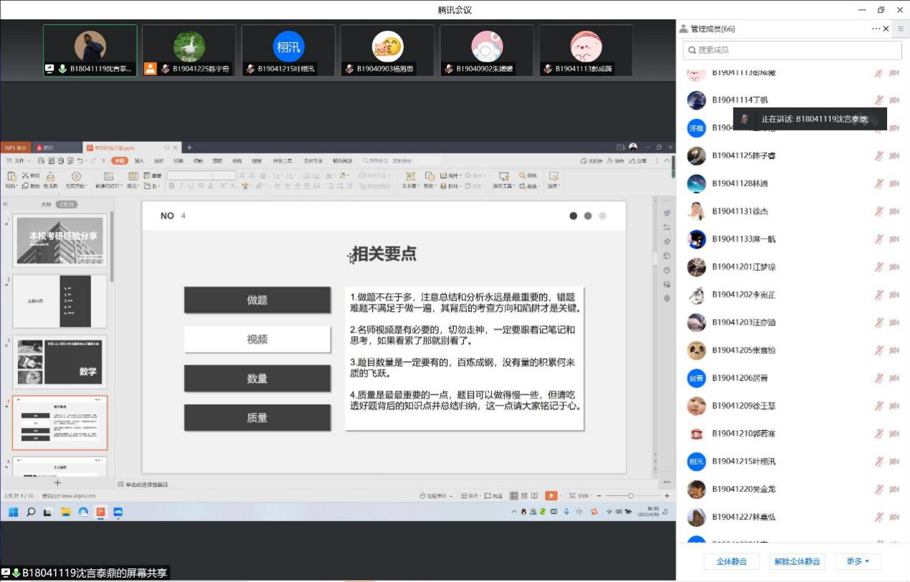Click the paste clipboard icon in WPS ribbon

(11, 176)
